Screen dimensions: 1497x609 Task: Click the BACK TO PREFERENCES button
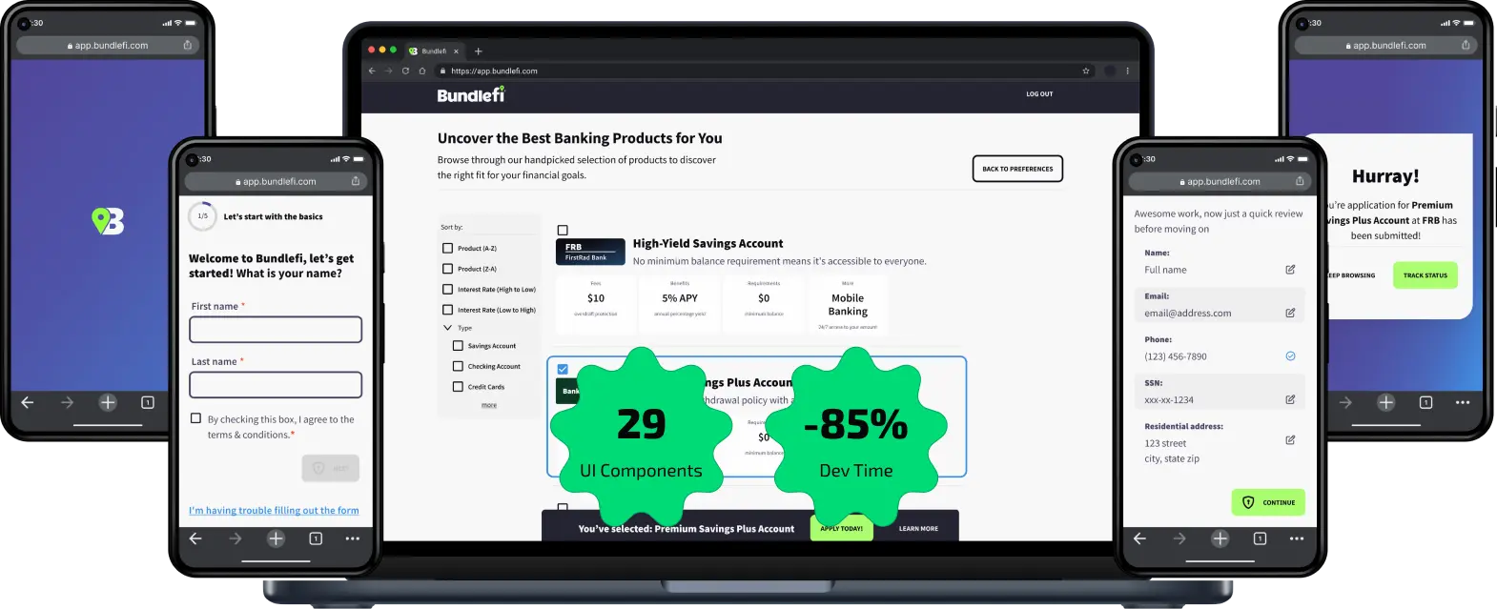click(x=1017, y=169)
